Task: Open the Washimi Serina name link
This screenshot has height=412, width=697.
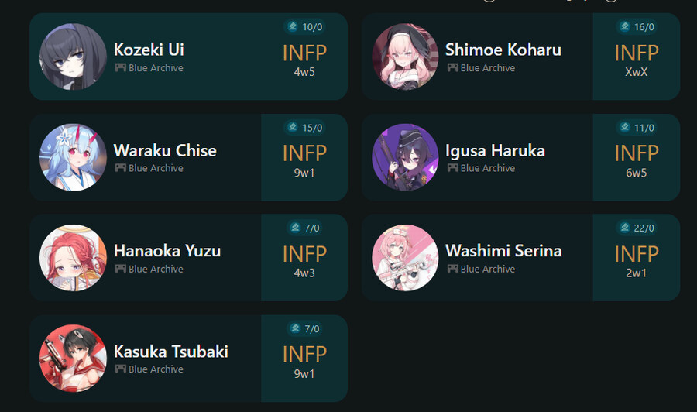Action: pos(503,251)
